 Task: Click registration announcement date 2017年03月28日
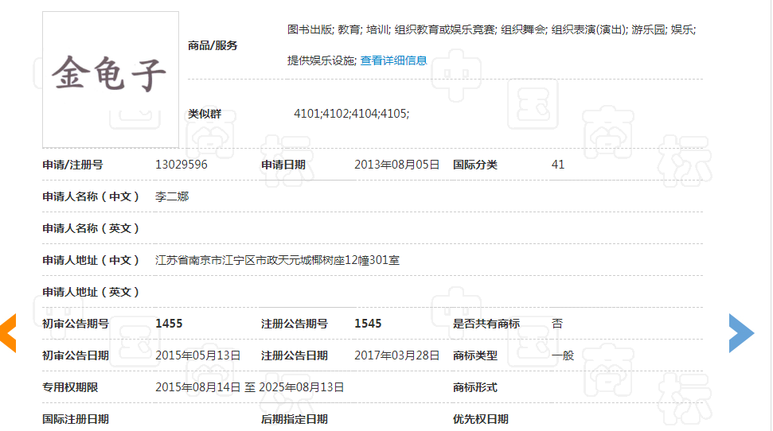396,355
